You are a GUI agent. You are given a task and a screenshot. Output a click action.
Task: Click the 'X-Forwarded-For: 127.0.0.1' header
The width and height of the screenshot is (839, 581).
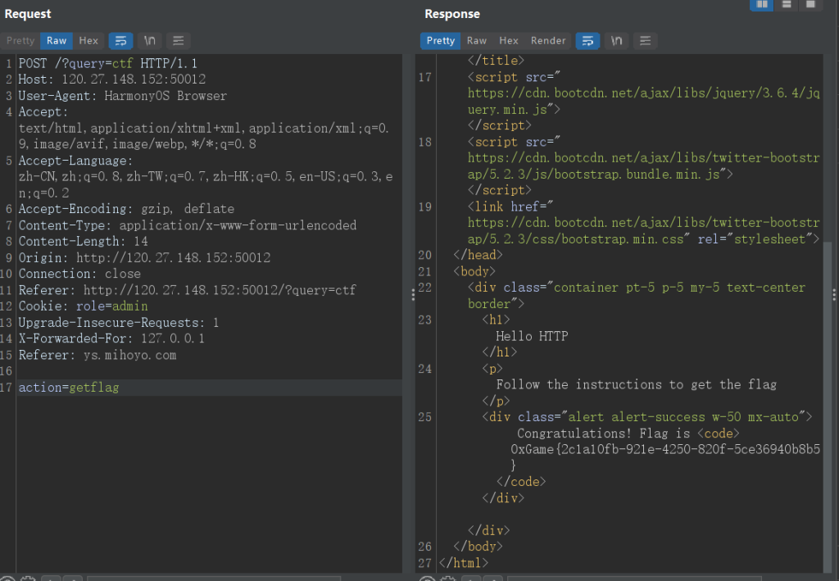111,338
